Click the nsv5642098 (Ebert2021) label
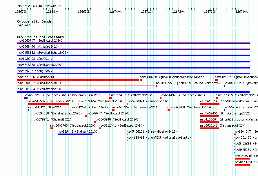Image resolution: width=258 pixels, height=176 pixels. (89, 107)
